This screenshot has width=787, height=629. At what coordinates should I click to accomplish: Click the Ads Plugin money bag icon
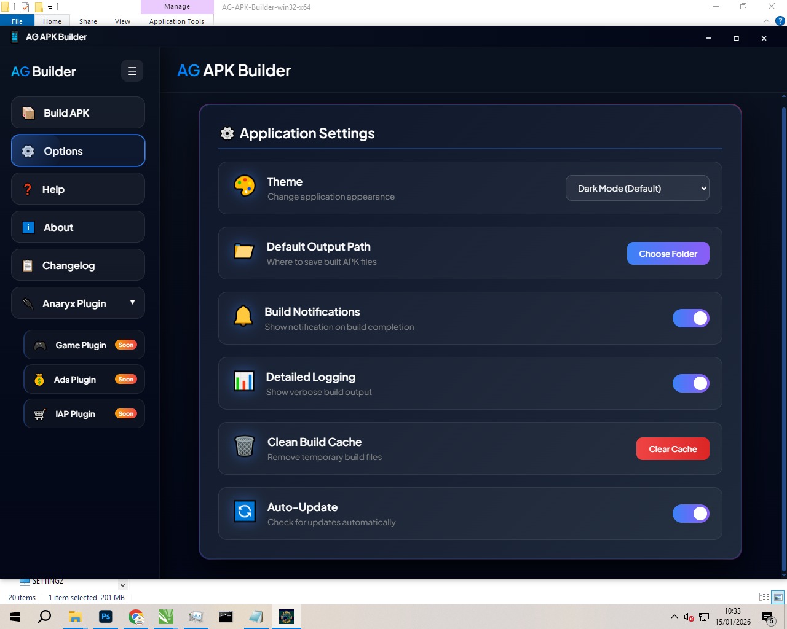(39, 380)
